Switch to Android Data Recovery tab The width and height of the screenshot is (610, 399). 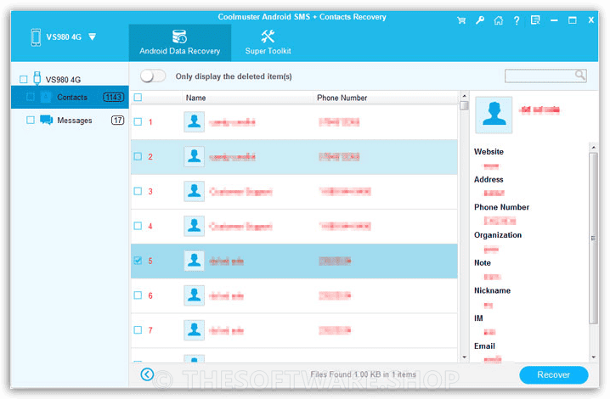click(180, 42)
